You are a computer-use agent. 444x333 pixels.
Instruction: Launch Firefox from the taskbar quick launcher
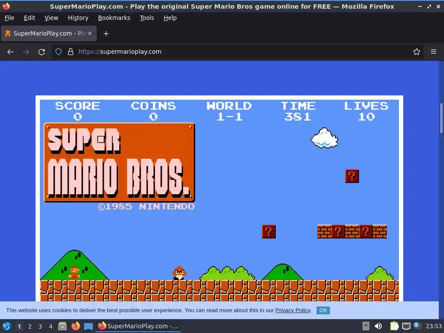75,326
